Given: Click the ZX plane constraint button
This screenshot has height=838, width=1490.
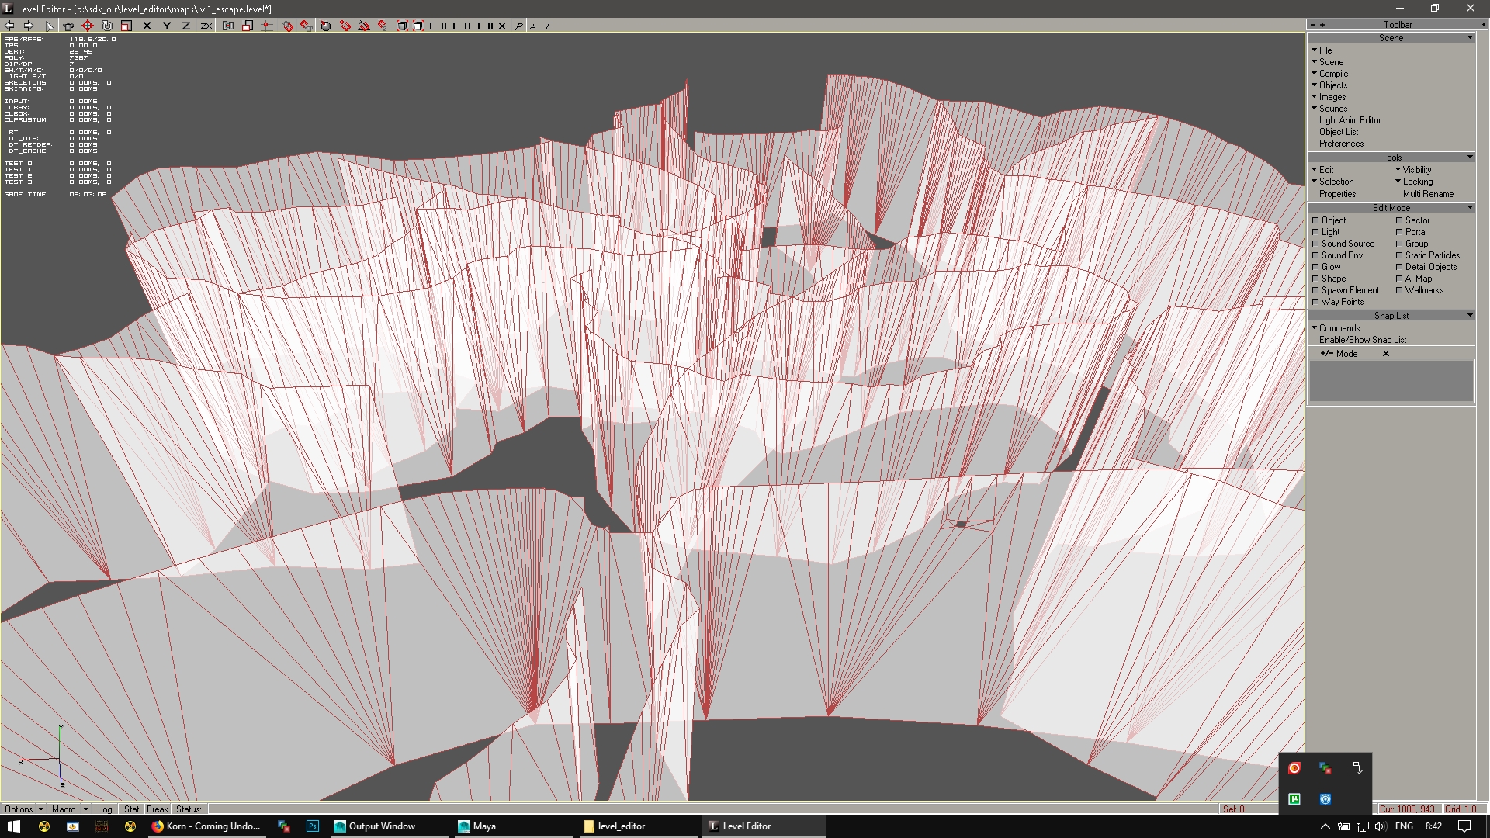Looking at the screenshot, I should [x=206, y=26].
